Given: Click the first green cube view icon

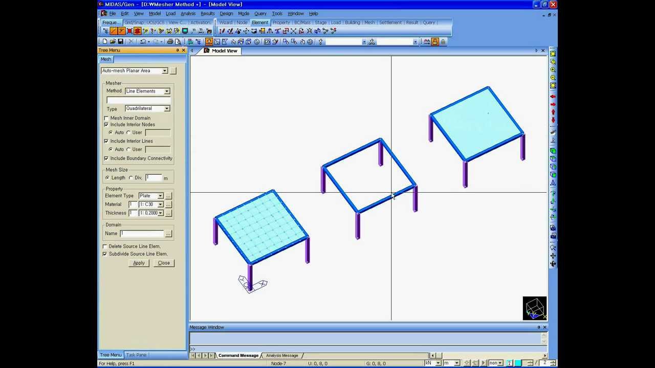Looking at the screenshot, I should pos(553,151).
